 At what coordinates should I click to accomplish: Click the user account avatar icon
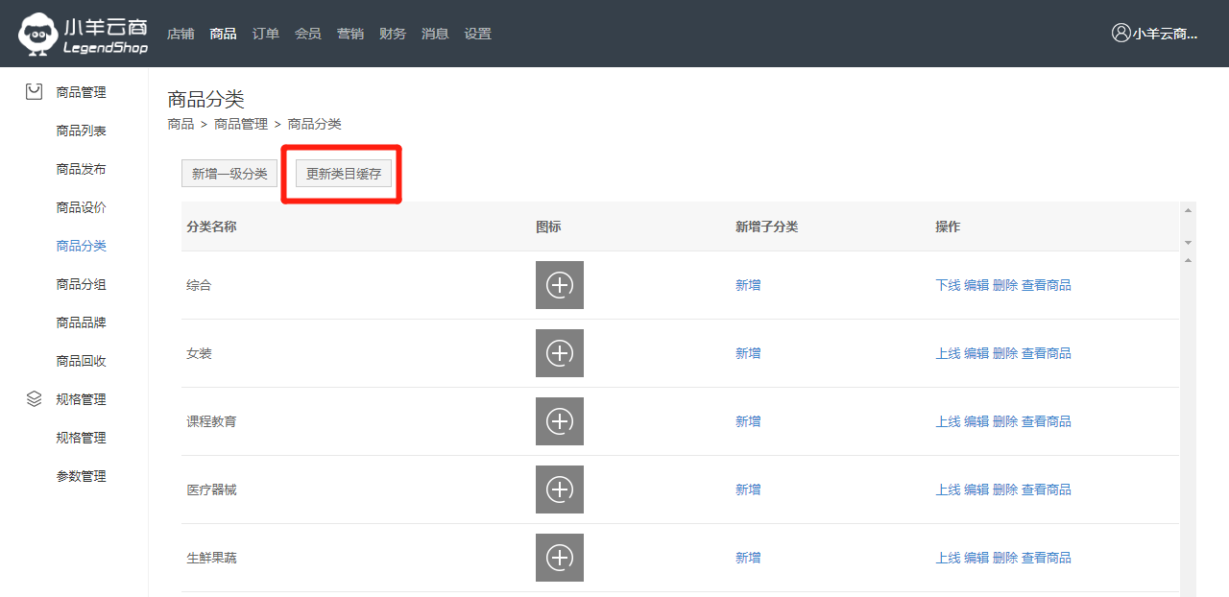coord(1121,33)
